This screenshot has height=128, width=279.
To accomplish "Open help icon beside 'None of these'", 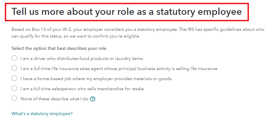I will (x=93, y=99).
